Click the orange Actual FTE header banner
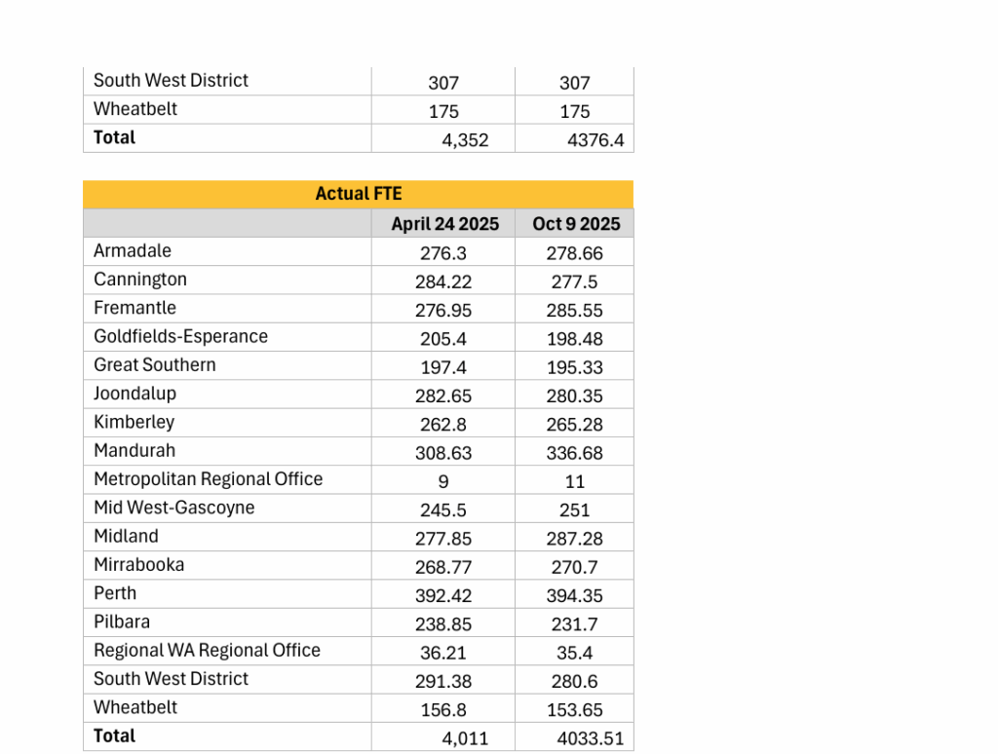Image resolution: width=998 pixels, height=754 pixels. point(358,194)
